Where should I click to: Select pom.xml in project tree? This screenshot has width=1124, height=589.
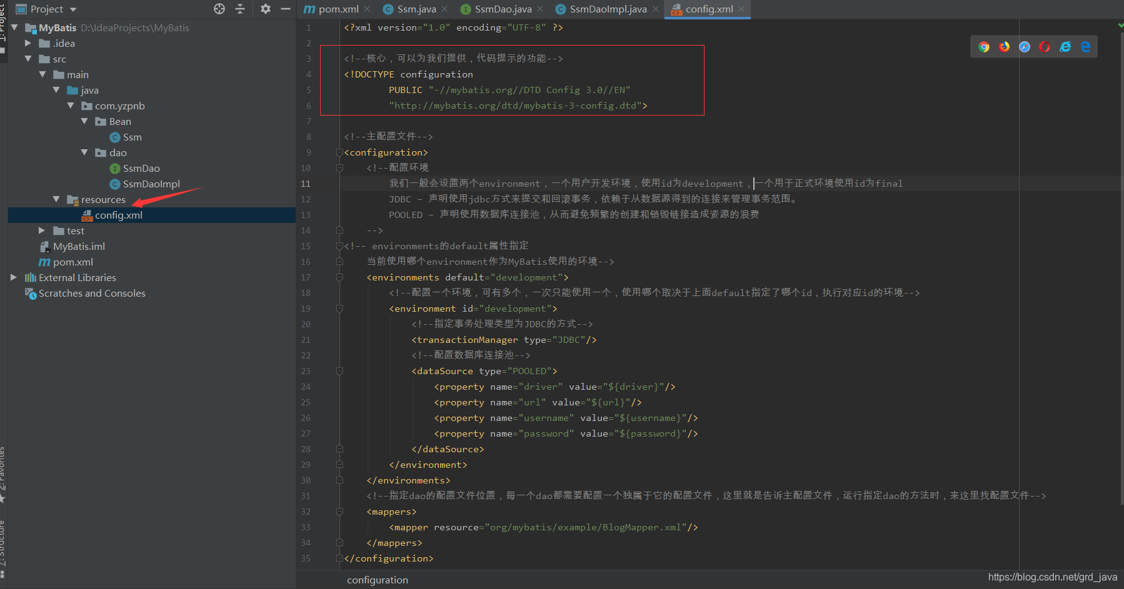click(x=73, y=262)
